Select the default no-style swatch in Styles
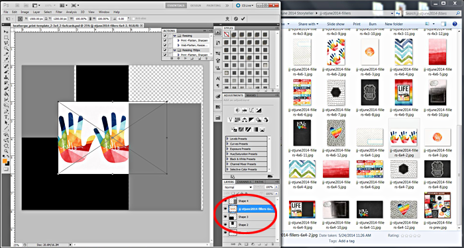The image size is (464, 248). (227, 34)
